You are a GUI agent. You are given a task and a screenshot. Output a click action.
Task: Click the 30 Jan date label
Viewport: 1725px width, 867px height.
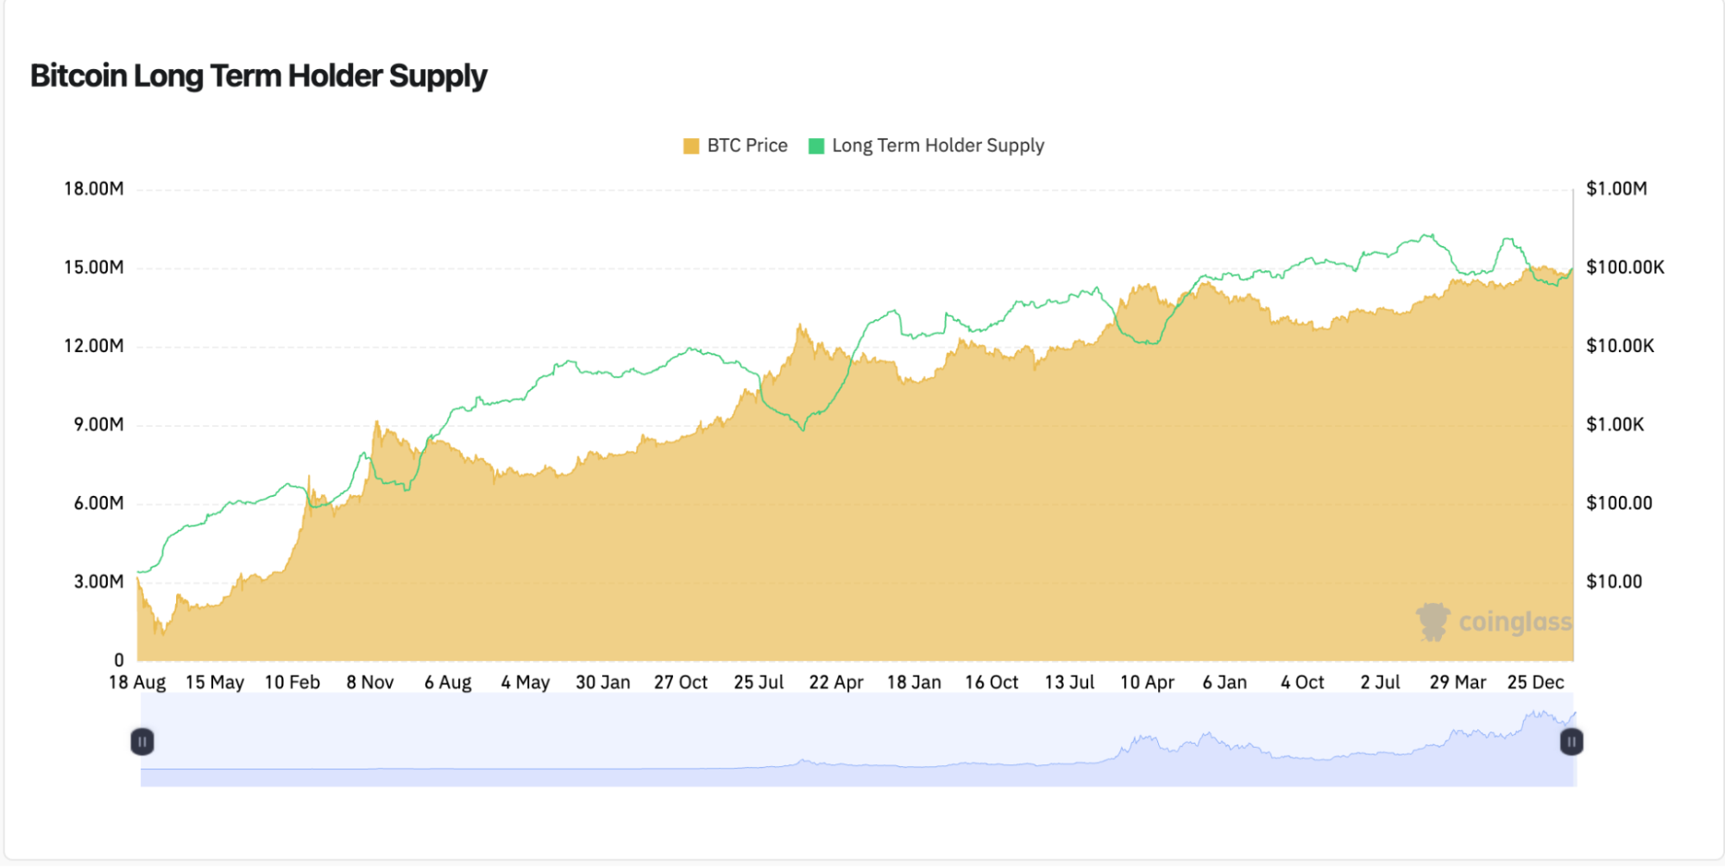603,682
